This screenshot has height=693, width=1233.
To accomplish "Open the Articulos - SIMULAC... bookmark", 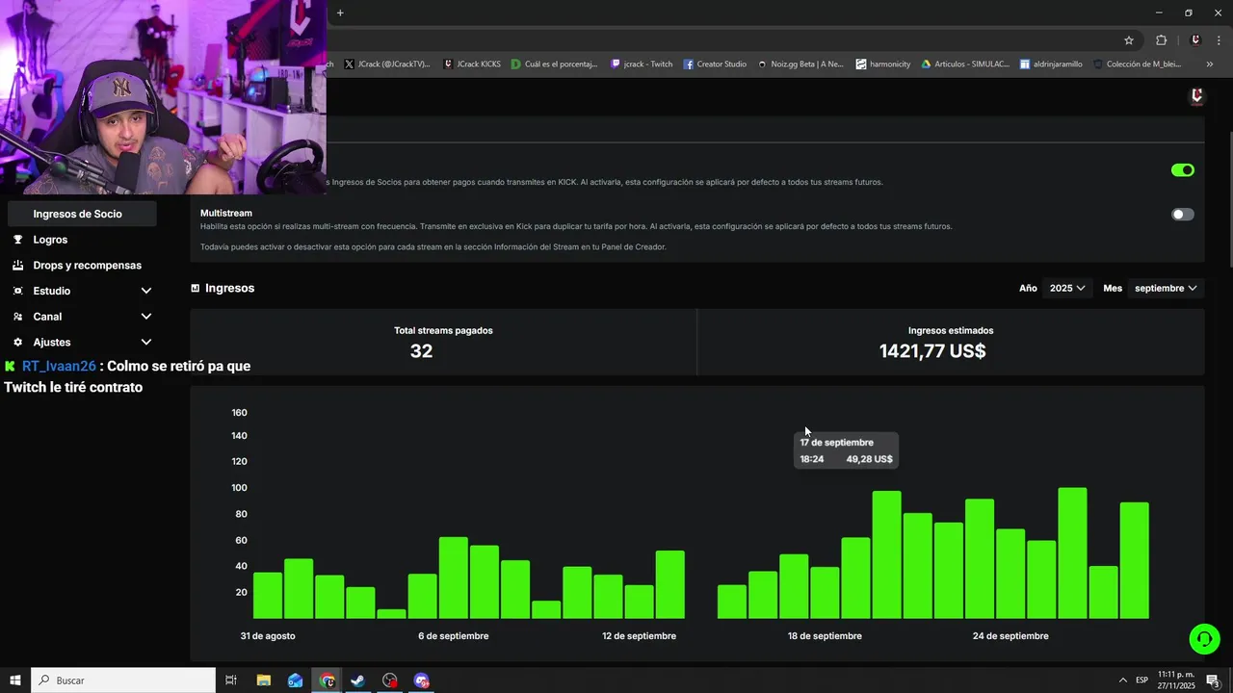I will coord(965,64).
